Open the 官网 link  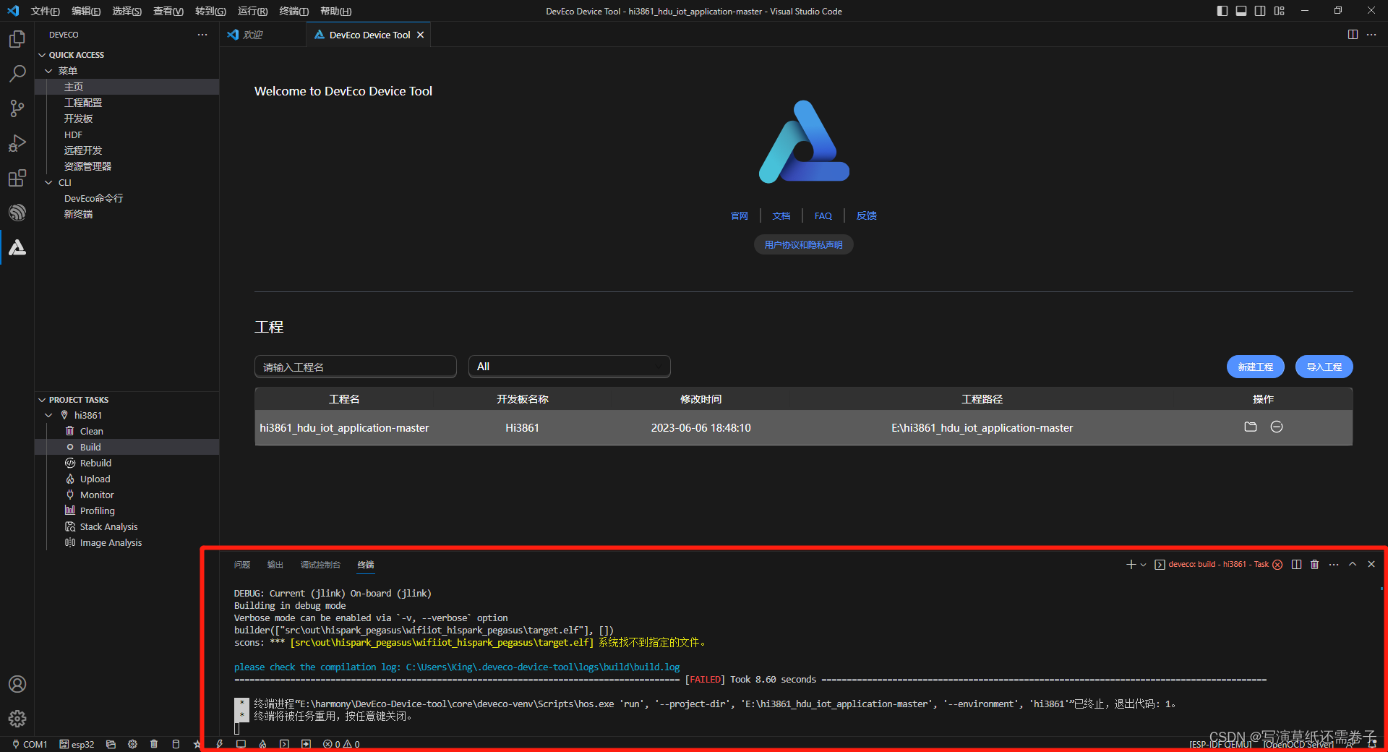[739, 215]
